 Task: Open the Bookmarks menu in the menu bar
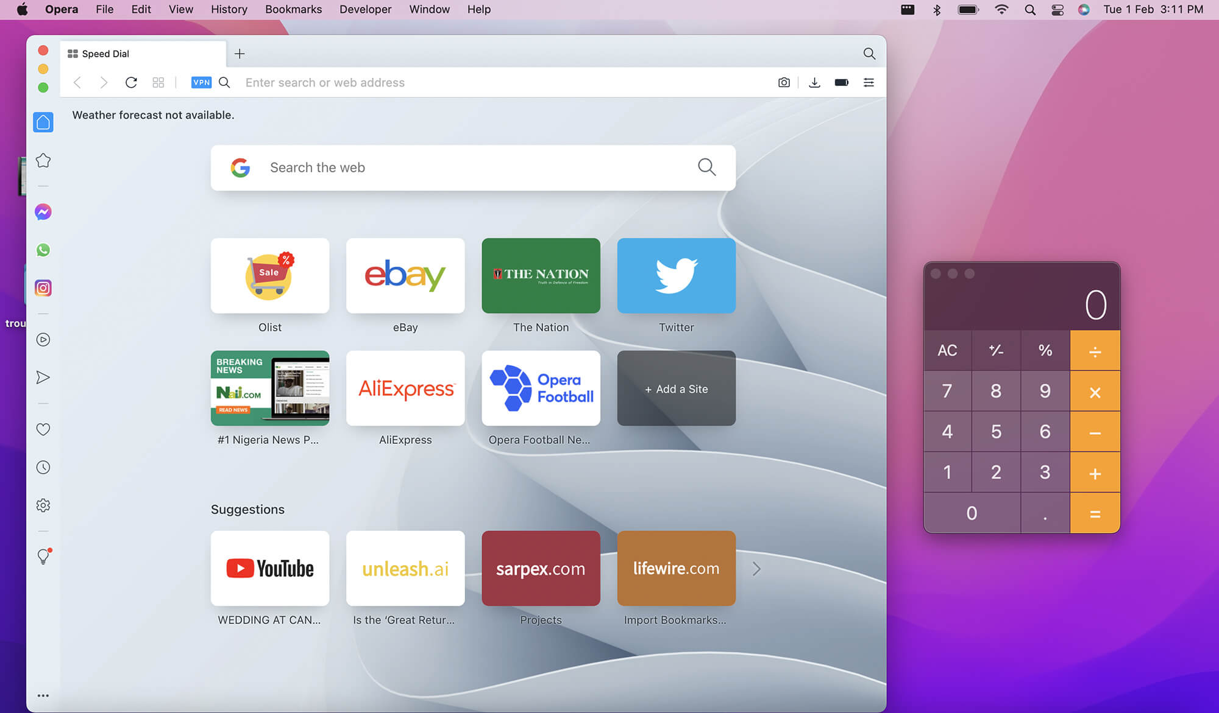click(x=293, y=9)
